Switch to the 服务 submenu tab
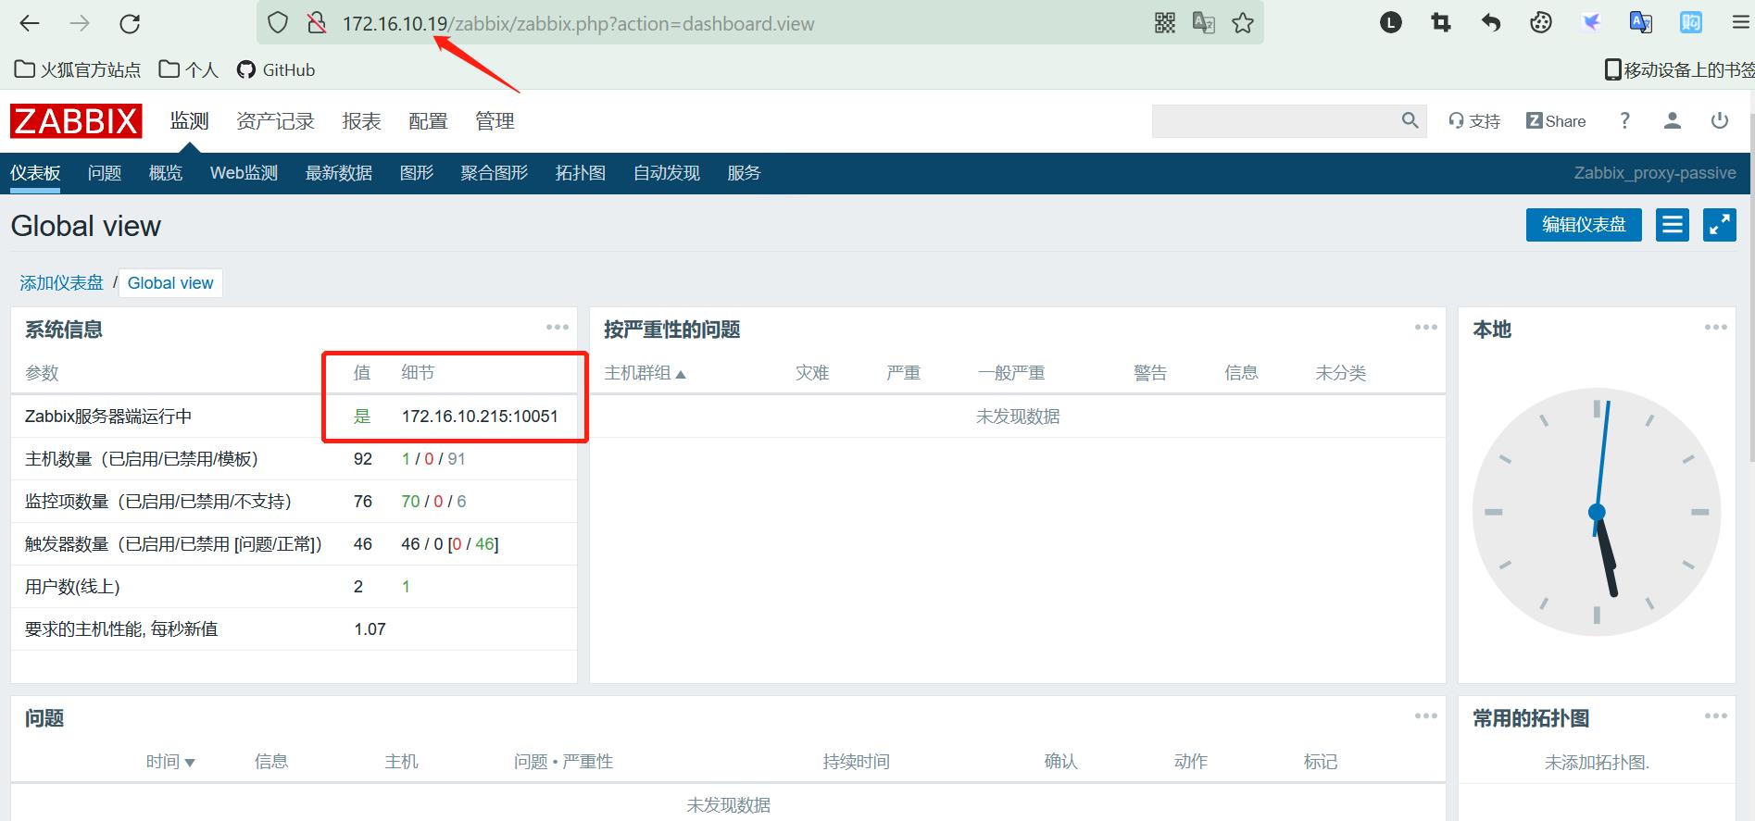 tap(744, 173)
